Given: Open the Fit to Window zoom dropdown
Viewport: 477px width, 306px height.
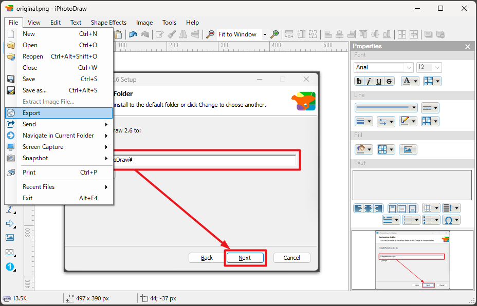Looking at the screenshot, I should tap(265, 34).
